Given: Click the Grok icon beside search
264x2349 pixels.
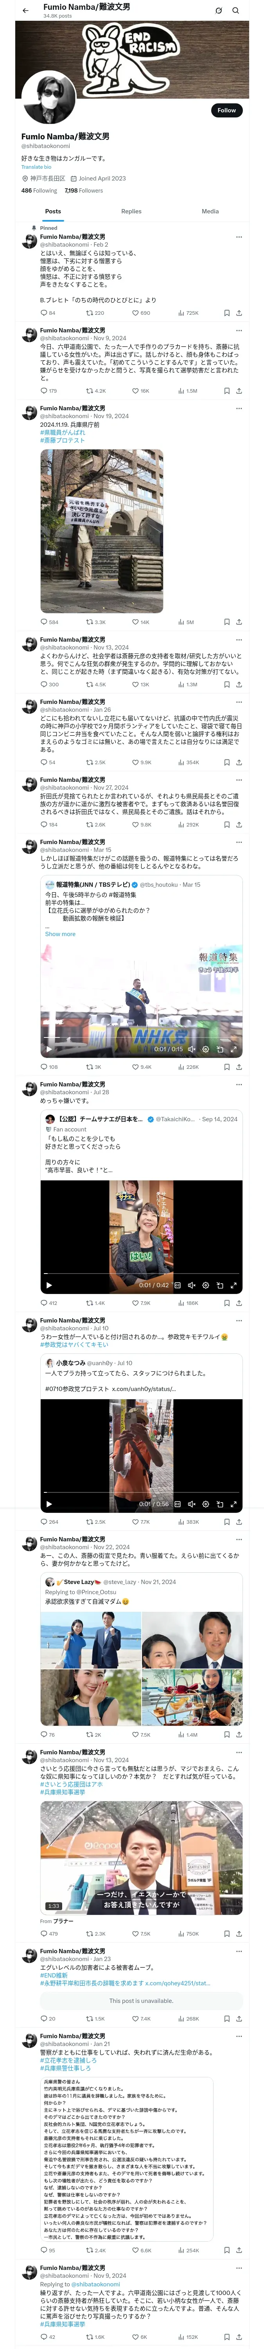Looking at the screenshot, I should pyautogui.click(x=219, y=10).
